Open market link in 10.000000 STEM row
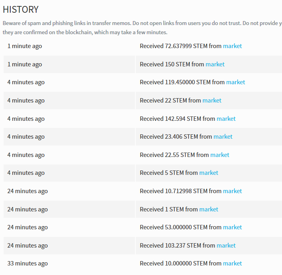 pyautogui.click(x=232, y=263)
